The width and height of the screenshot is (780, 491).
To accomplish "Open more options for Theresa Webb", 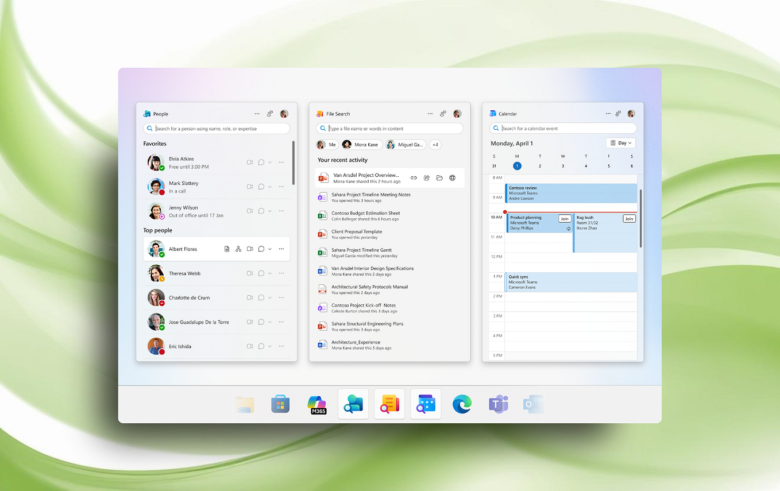I will tap(281, 273).
